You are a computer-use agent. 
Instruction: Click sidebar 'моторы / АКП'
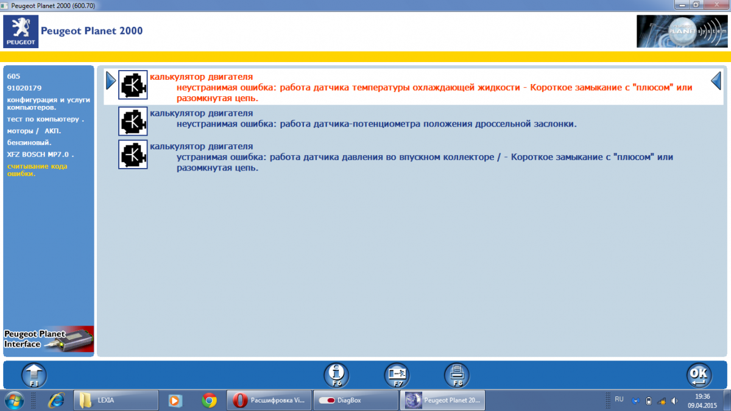pyautogui.click(x=34, y=130)
